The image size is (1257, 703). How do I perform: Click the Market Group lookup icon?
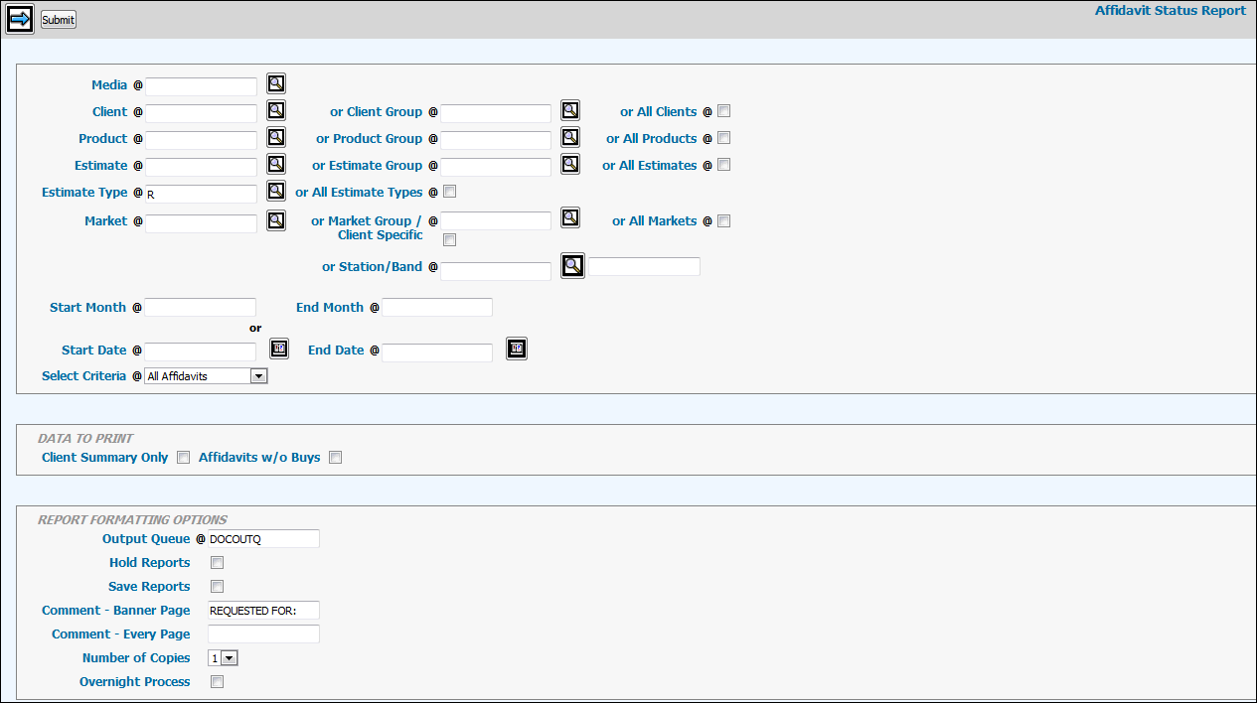pyautogui.click(x=569, y=217)
